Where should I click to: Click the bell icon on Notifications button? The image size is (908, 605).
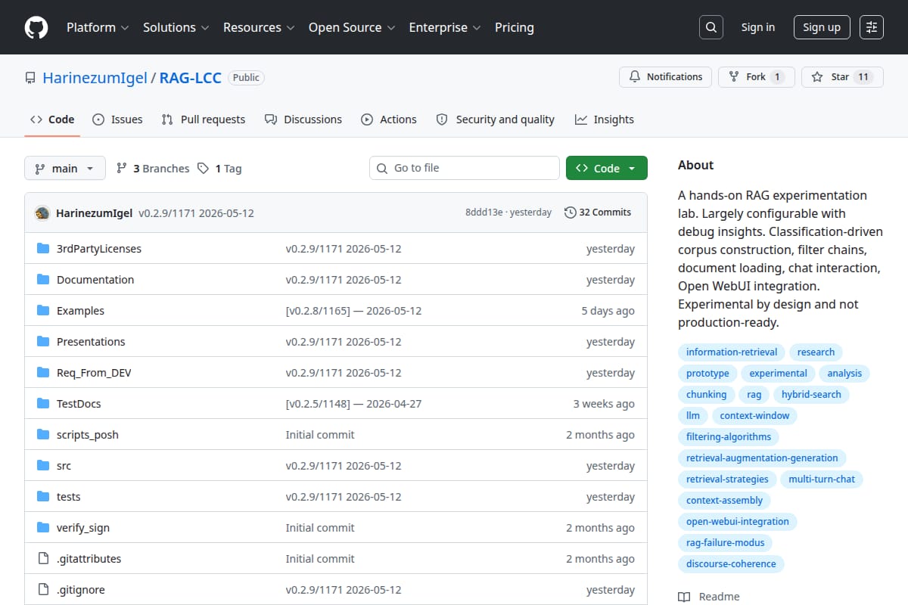coord(634,77)
